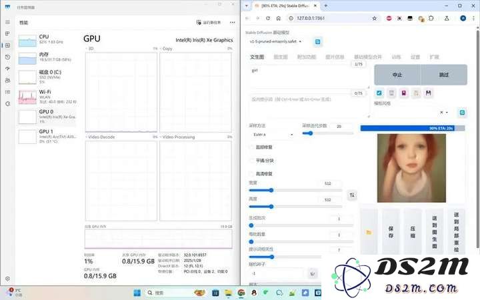Screen dimensions: 480x300
Task: Click the negative prompt text box
Action: click(x=309, y=105)
